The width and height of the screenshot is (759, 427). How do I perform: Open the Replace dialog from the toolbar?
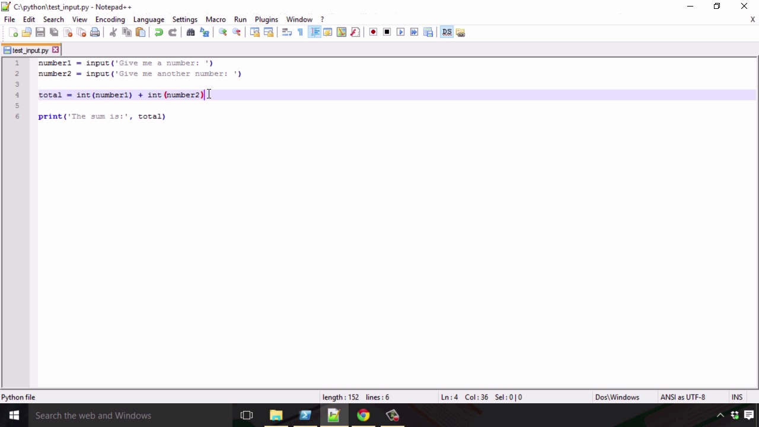click(x=205, y=32)
